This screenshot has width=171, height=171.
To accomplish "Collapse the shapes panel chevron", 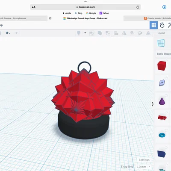I will (153, 104).
